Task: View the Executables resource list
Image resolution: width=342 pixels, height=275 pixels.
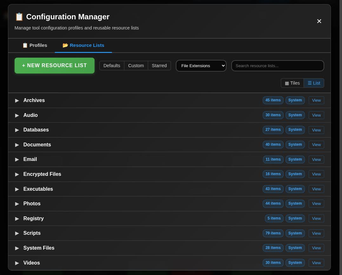Action: (x=316, y=189)
